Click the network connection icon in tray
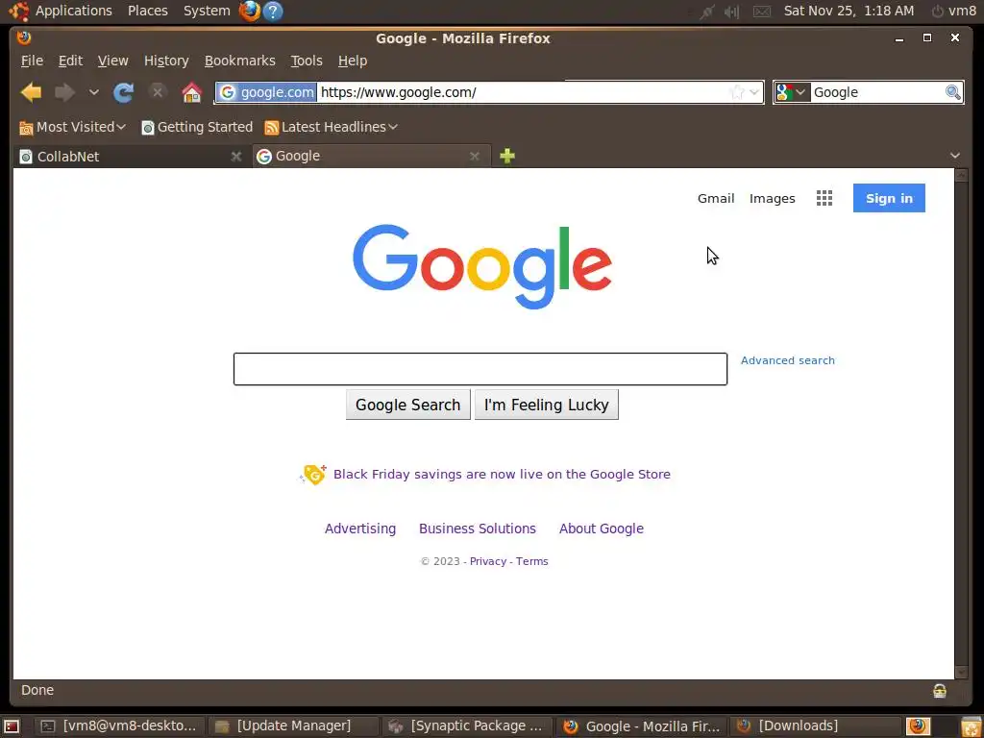984x738 pixels. (x=706, y=12)
